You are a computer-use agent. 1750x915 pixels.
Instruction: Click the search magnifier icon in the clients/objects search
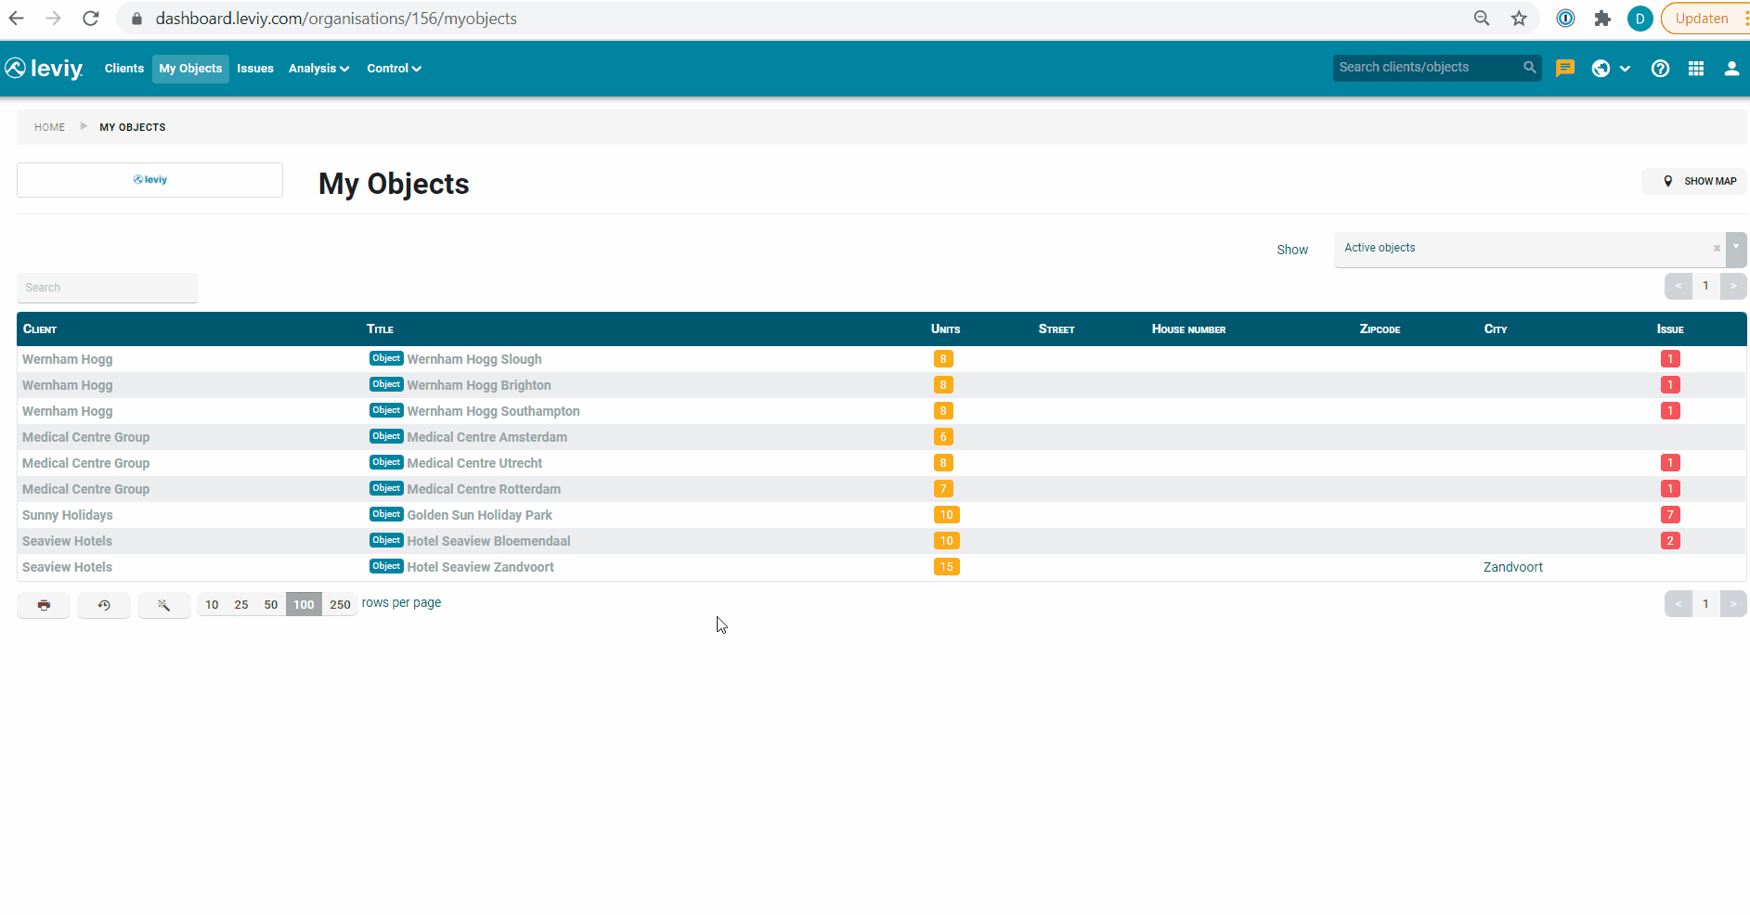[1529, 68]
